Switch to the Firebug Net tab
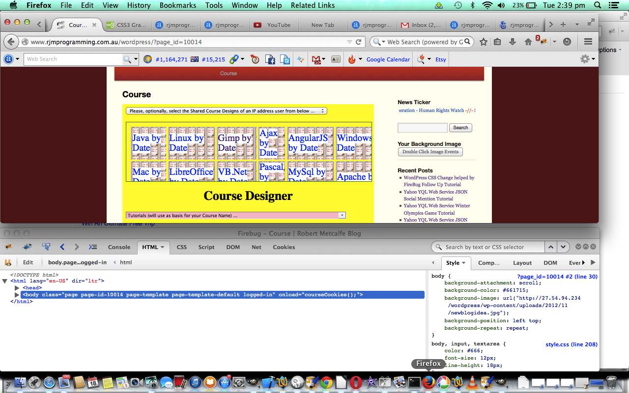Viewport: 629px width, 393px height. tap(257, 247)
